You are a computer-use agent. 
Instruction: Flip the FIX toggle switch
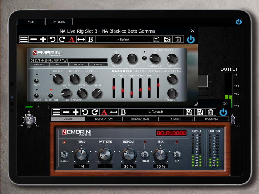click(x=177, y=154)
